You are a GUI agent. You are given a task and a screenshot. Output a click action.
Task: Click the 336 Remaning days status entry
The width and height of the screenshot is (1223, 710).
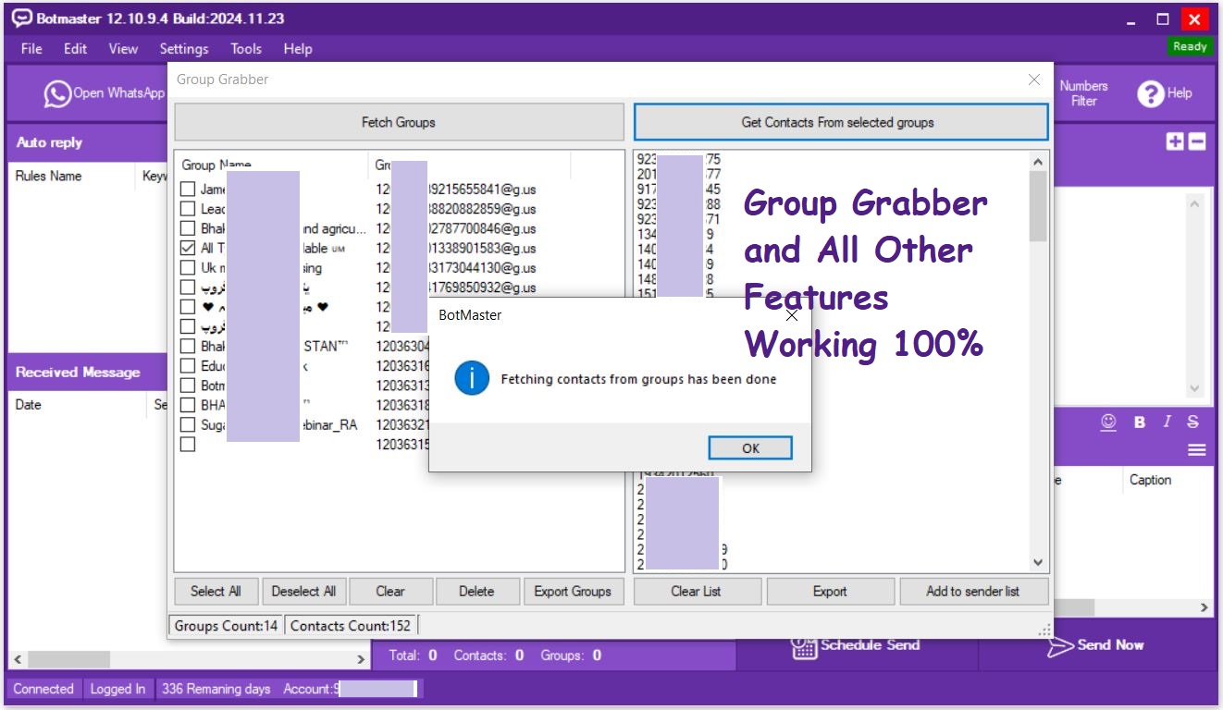click(216, 689)
